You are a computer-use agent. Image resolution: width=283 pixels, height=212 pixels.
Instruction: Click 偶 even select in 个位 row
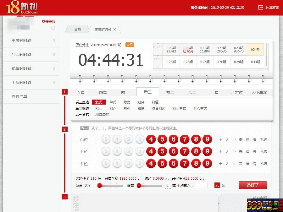click(248, 164)
